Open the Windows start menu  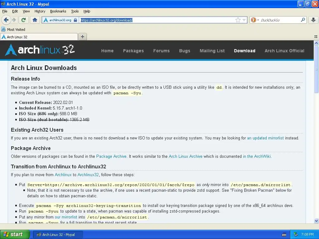point(15,234)
